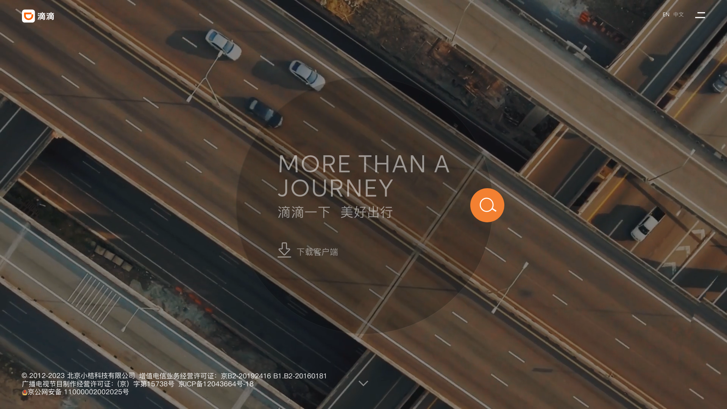Click the white car in the background video
This screenshot has width=727, height=409.
coord(223,45)
